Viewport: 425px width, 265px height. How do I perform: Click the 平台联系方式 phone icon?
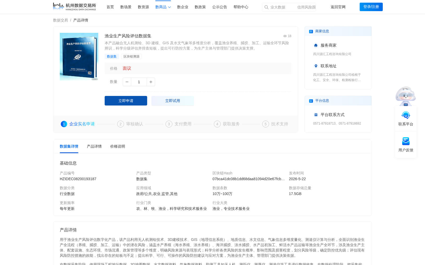[316, 115]
